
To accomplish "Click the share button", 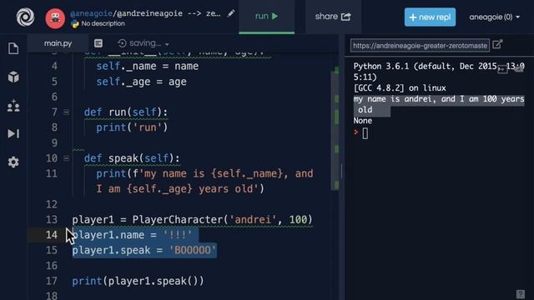I will point(333,17).
